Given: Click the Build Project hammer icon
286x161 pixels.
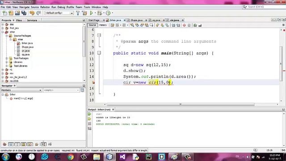Looking at the screenshot, I should pyautogui.click(x=78, y=13).
